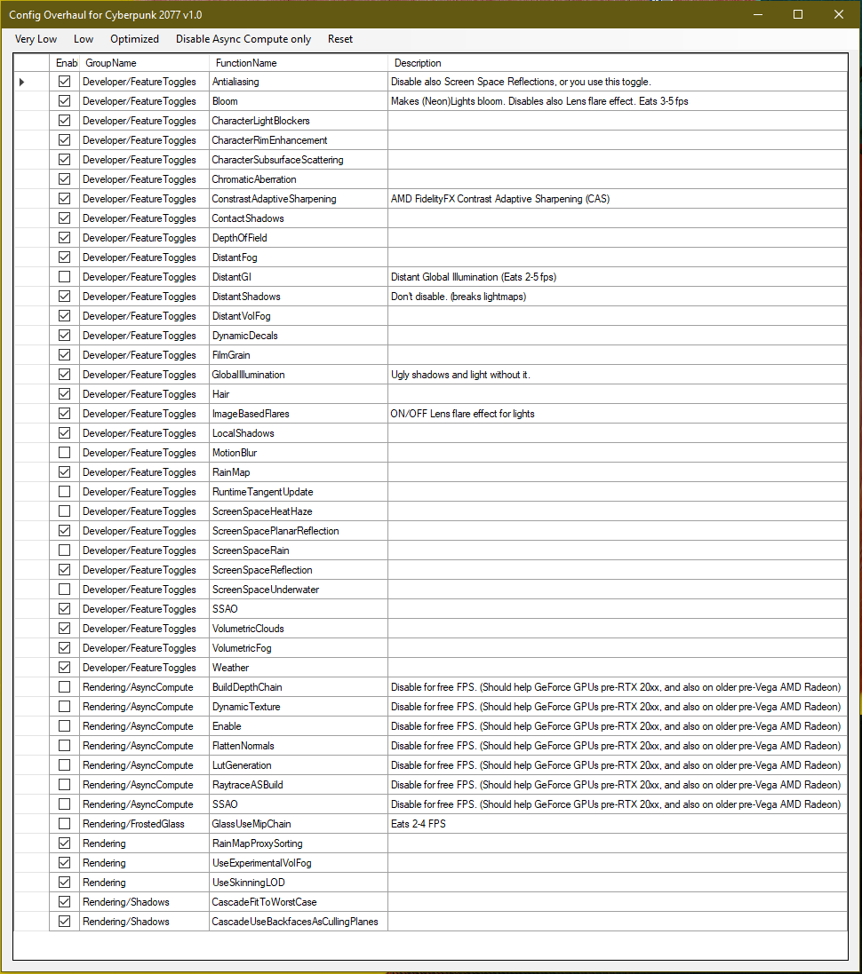Enable the MotionBlur checkbox

tap(64, 452)
